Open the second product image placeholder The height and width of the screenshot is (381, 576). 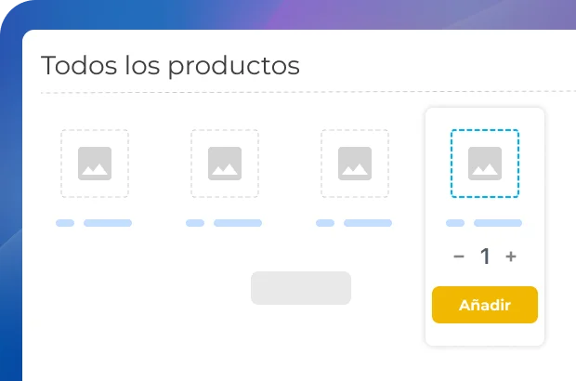pos(225,164)
